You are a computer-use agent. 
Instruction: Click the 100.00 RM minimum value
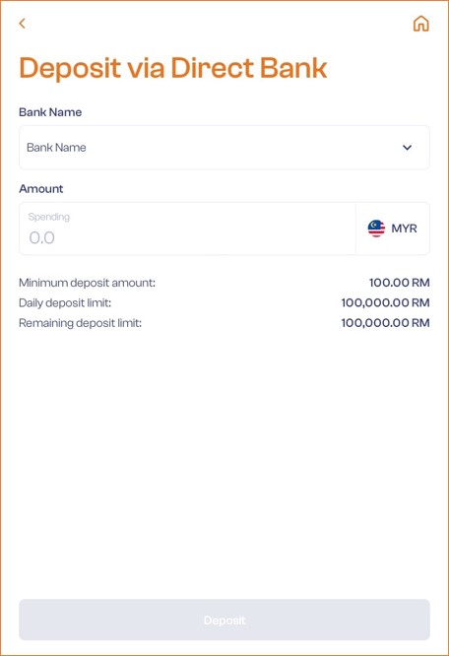(x=399, y=283)
